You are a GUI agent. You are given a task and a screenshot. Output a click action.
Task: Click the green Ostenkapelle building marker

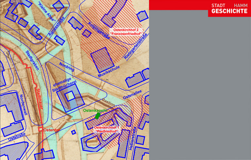click(x=97, y=116)
